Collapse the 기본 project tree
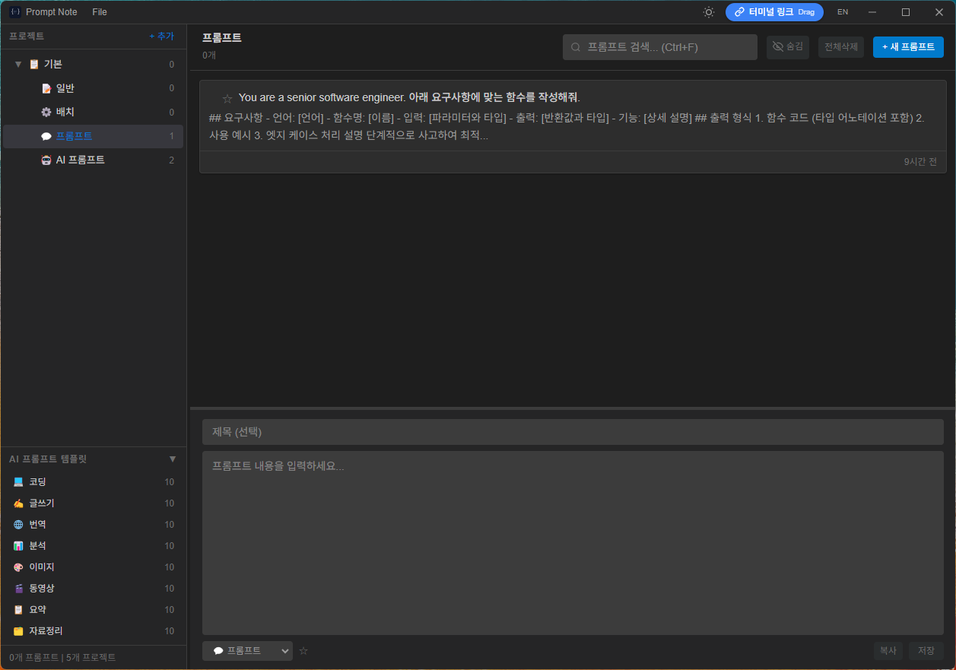 pyautogui.click(x=17, y=64)
